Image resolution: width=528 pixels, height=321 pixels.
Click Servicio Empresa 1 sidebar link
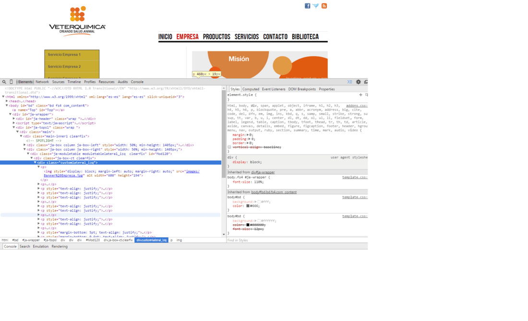64,55
